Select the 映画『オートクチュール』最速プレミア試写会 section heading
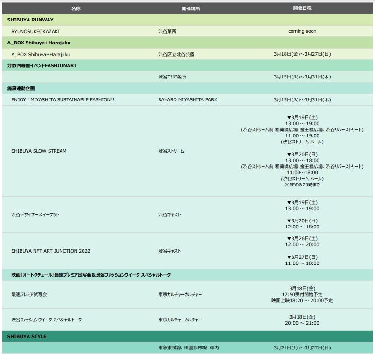The height and width of the screenshot is (355, 375). tap(91, 275)
